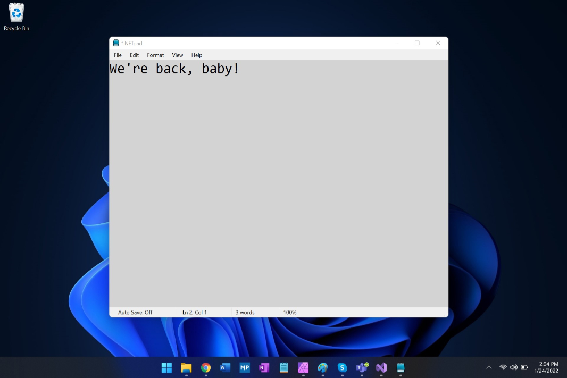This screenshot has width=567, height=378.
Task: Launch File Explorer from the taskbar
Action: point(186,367)
